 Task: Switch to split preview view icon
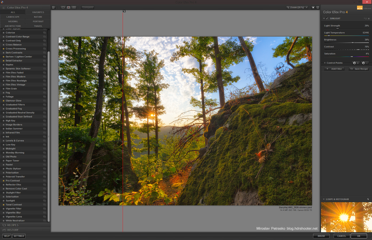coord(69,7)
